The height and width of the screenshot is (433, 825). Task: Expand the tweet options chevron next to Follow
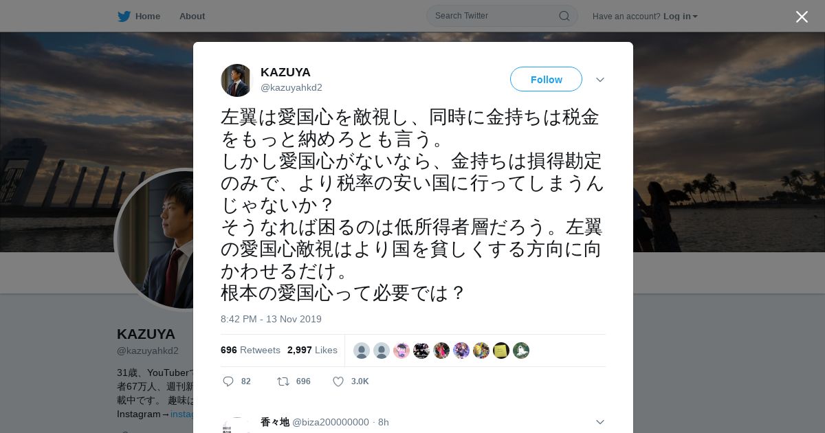point(599,80)
